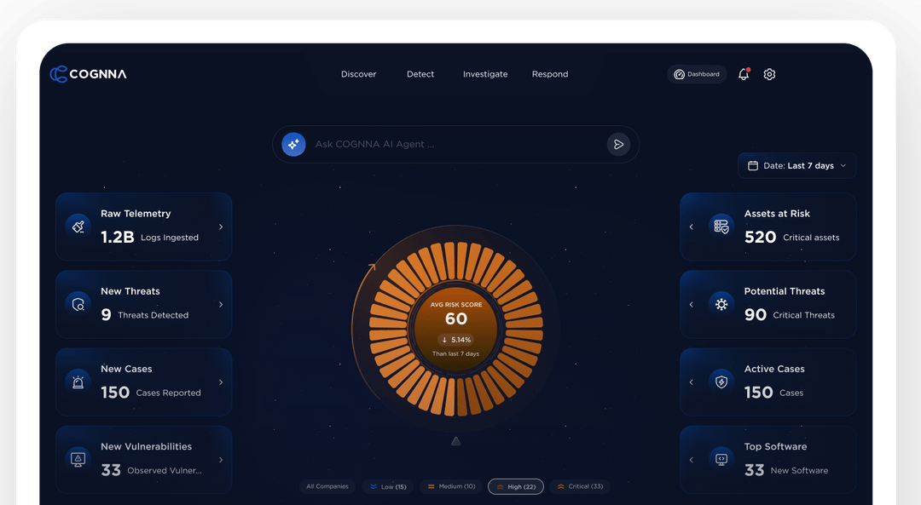The image size is (921, 505).
Task: Click the Top Software icon
Action: 721,459
